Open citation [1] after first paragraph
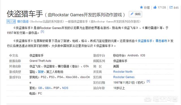The width and height of the screenshot is (181, 105). [x=42, y=31]
